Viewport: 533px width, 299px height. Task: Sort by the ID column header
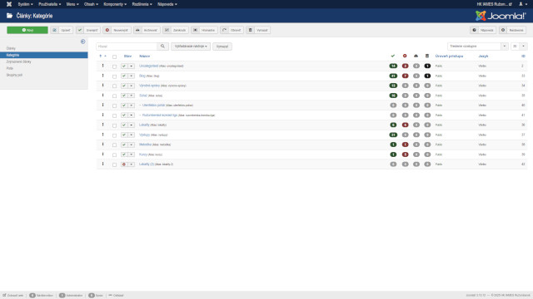tap(523, 56)
